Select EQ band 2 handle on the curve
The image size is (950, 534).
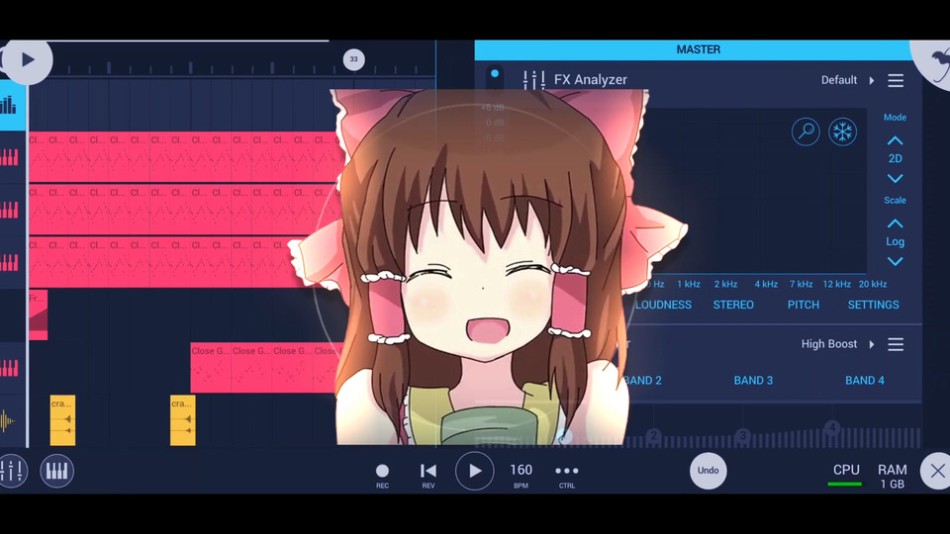point(654,435)
